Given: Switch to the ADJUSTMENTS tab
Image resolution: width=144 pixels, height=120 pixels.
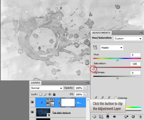Looking at the screenshot, I should [x=101, y=33].
